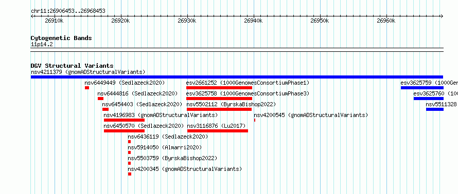Click the left arrowhead of the ruler
458x194 pixels.
pos(32,16)
